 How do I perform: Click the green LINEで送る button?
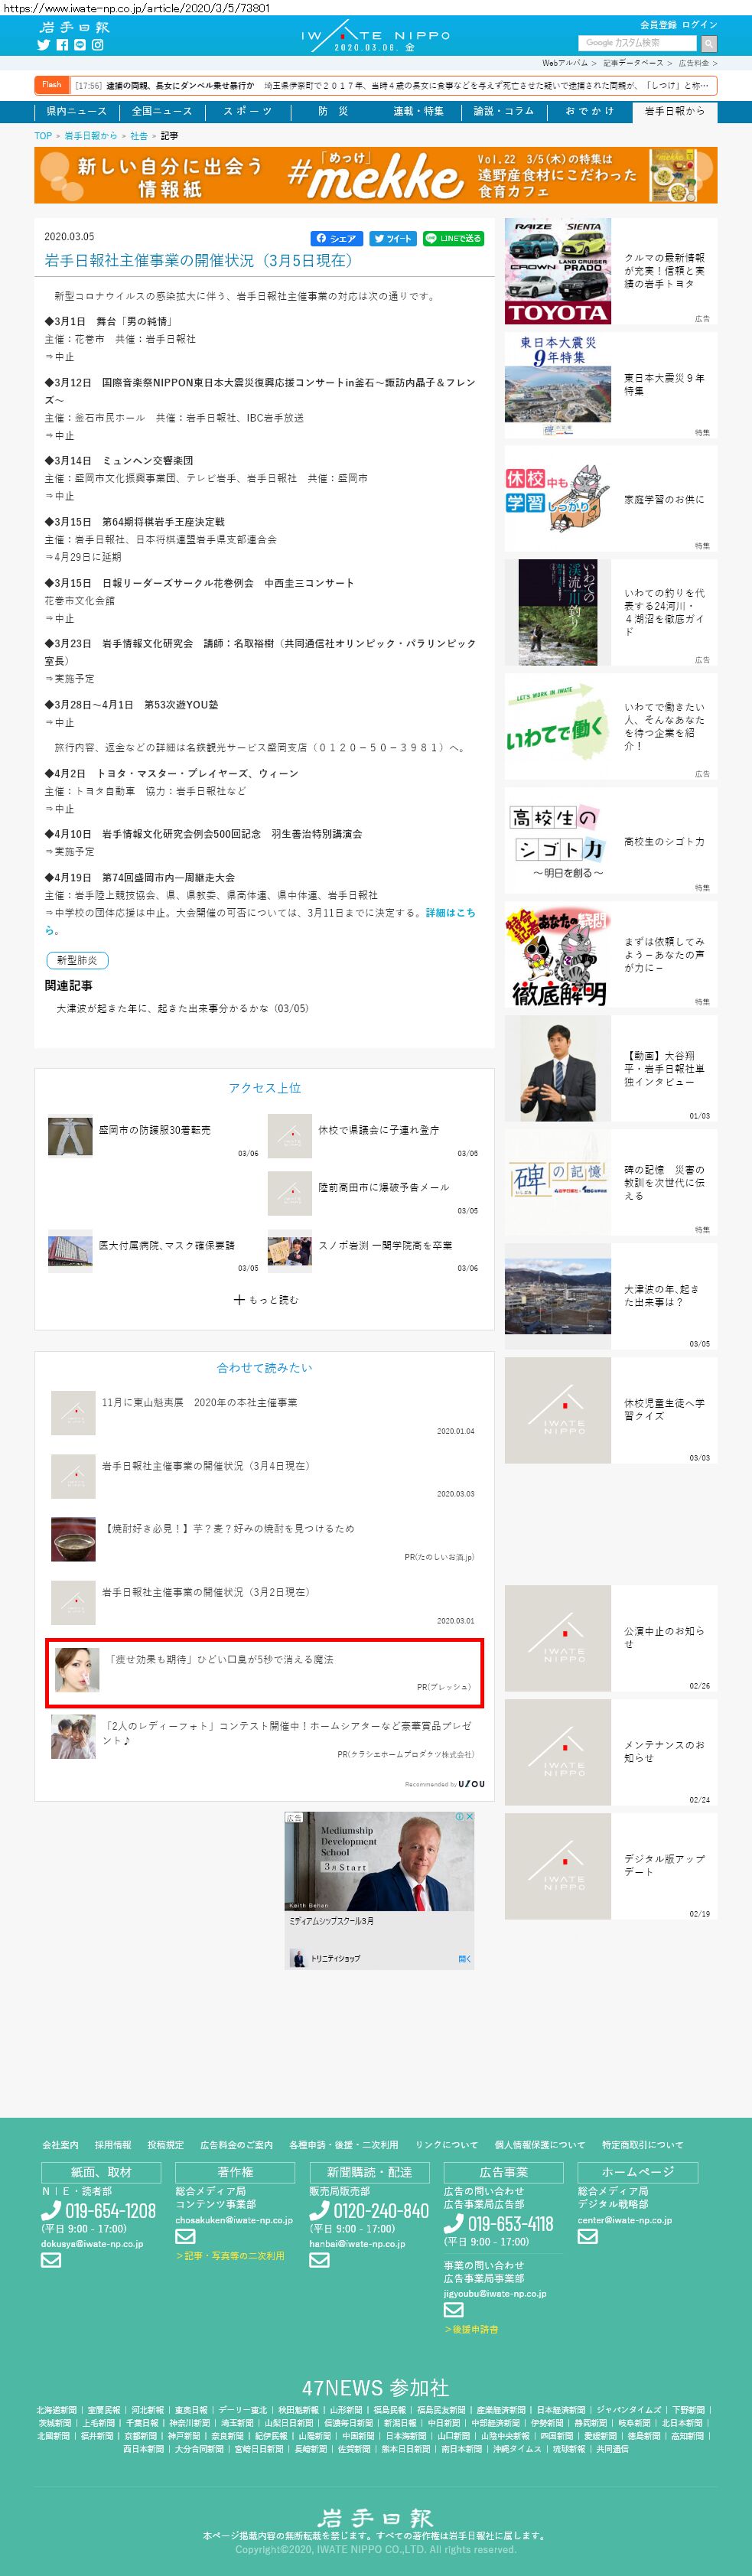pyautogui.click(x=453, y=239)
